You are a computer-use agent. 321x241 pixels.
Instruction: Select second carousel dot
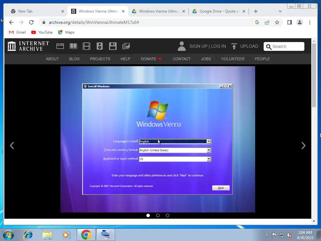[x=158, y=215]
